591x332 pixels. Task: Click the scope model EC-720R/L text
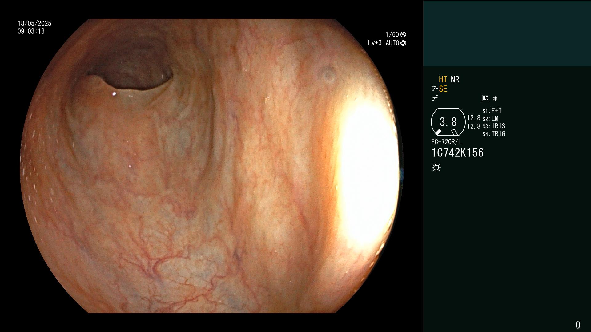pos(446,142)
